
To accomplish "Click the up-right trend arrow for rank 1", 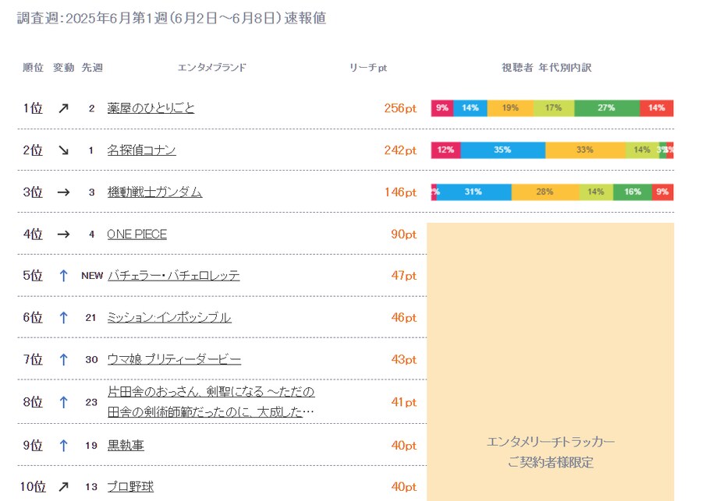I will [63, 108].
